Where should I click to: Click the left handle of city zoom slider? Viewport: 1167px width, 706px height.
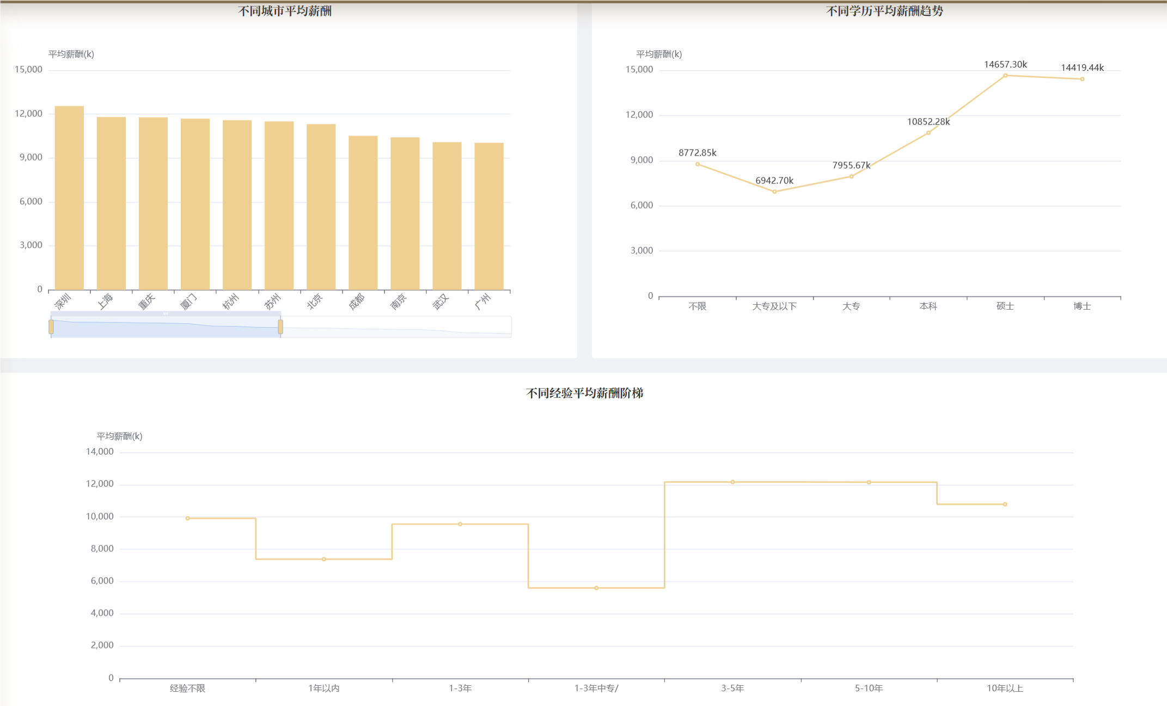(x=51, y=327)
